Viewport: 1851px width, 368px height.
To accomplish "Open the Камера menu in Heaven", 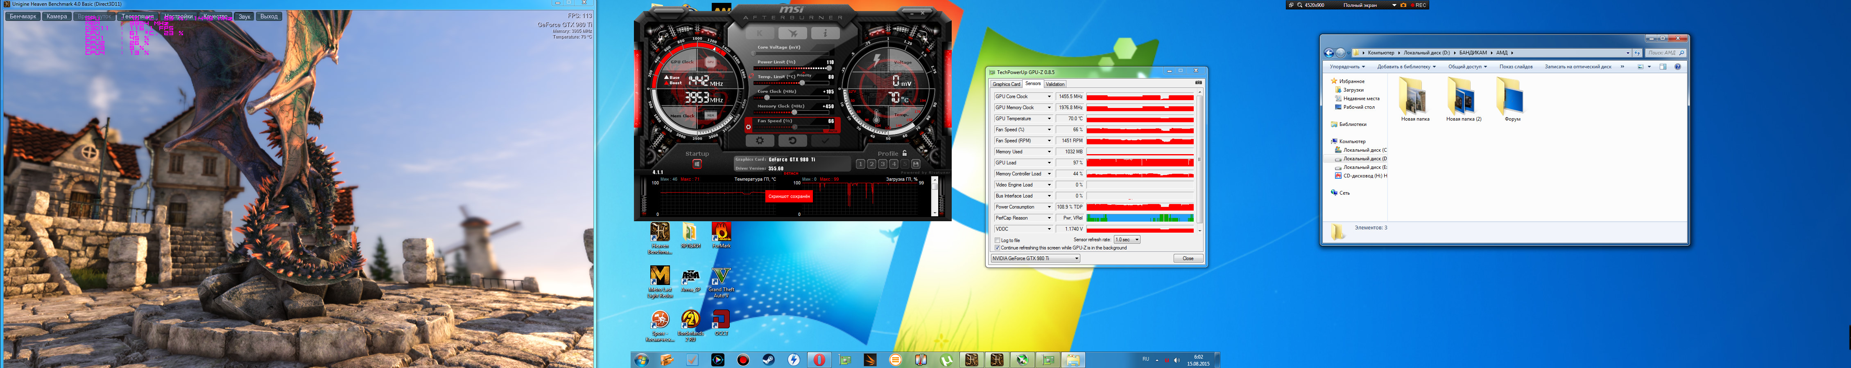I will [x=57, y=16].
